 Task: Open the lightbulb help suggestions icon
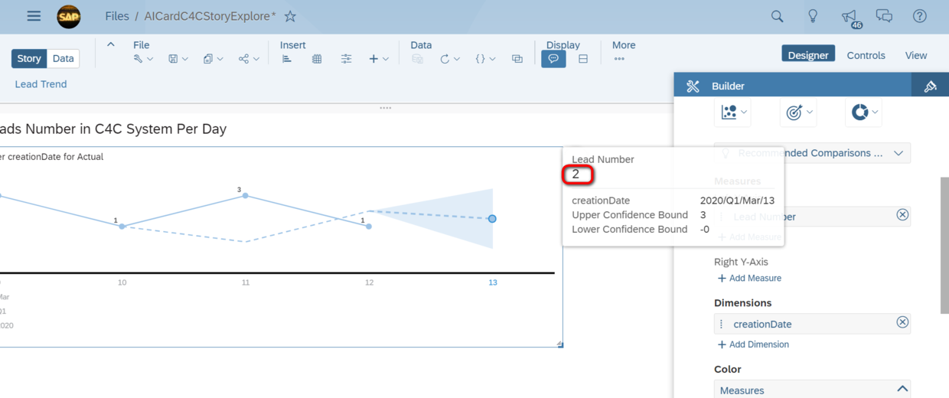[x=813, y=16]
